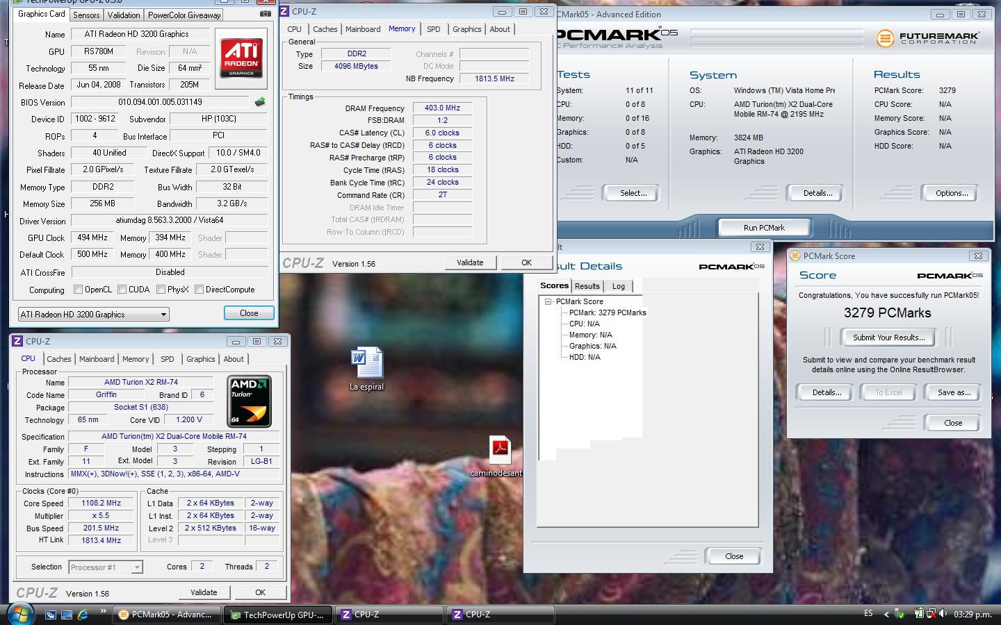This screenshot has width=1001, height=625.
Task: Click the taskbar clock 03:29 p.m.
Action: click(972, 614)
